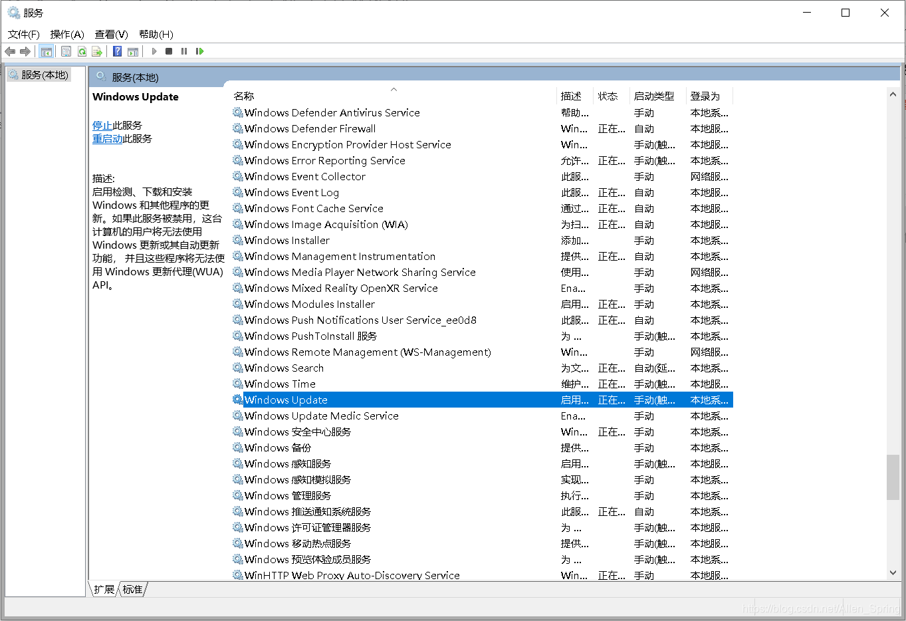The width and height of the screenshot is (906, 621).
Task: Click gear icon of Windows 备份 row
Action: click(237, 447)
